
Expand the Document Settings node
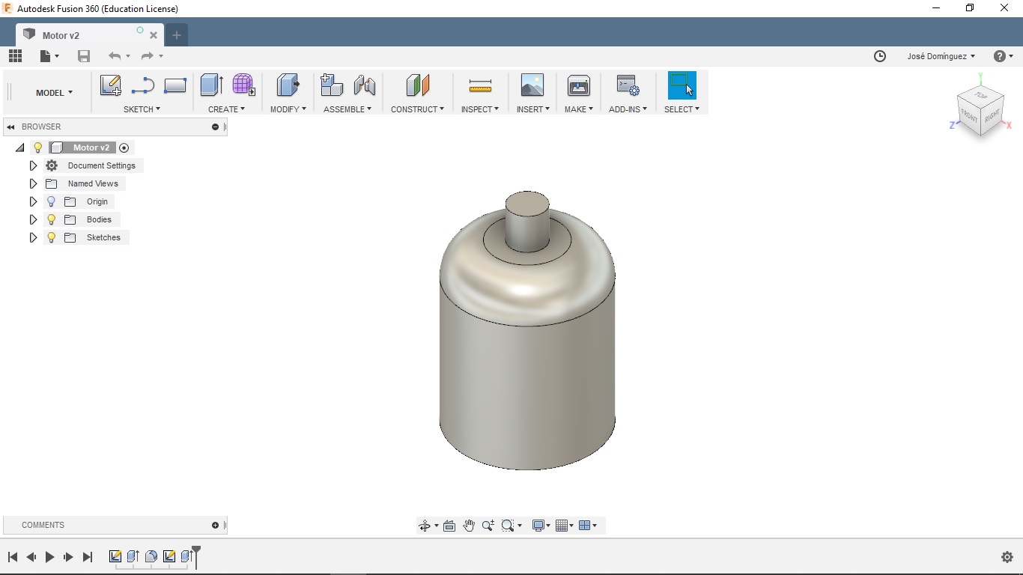pos(33,165)
